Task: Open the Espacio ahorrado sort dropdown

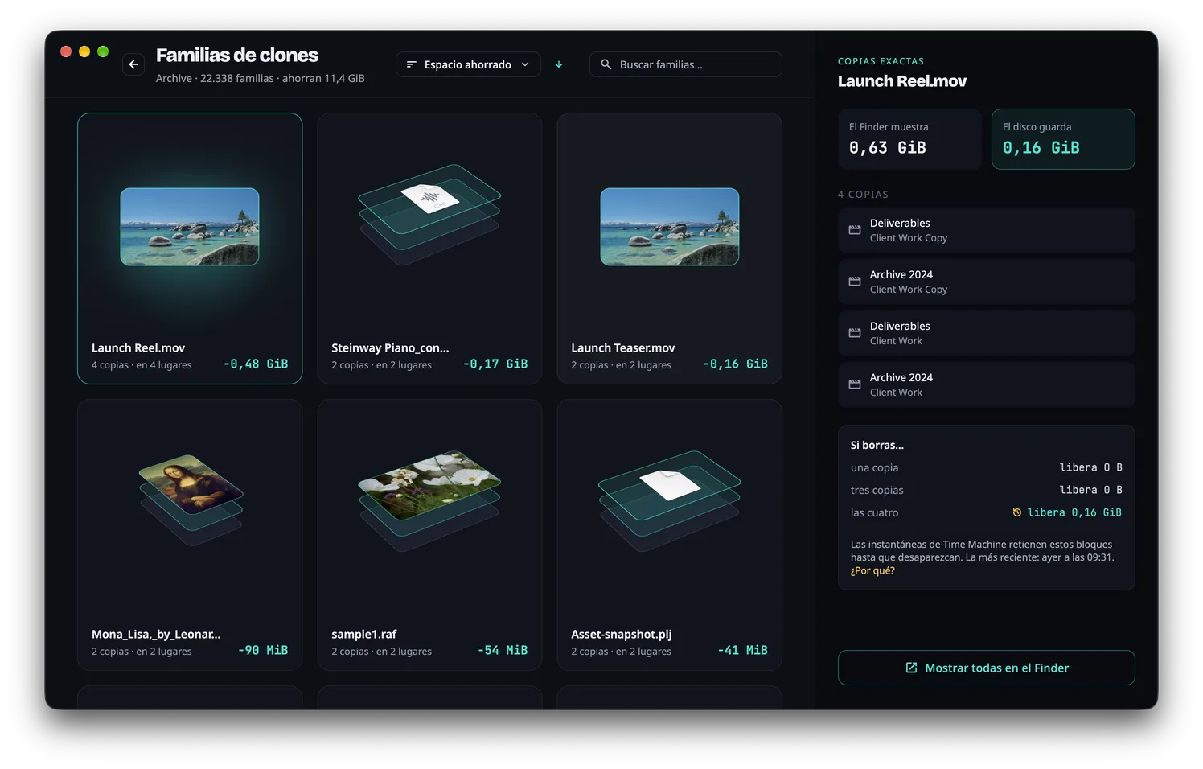Action: coord(468,64)
